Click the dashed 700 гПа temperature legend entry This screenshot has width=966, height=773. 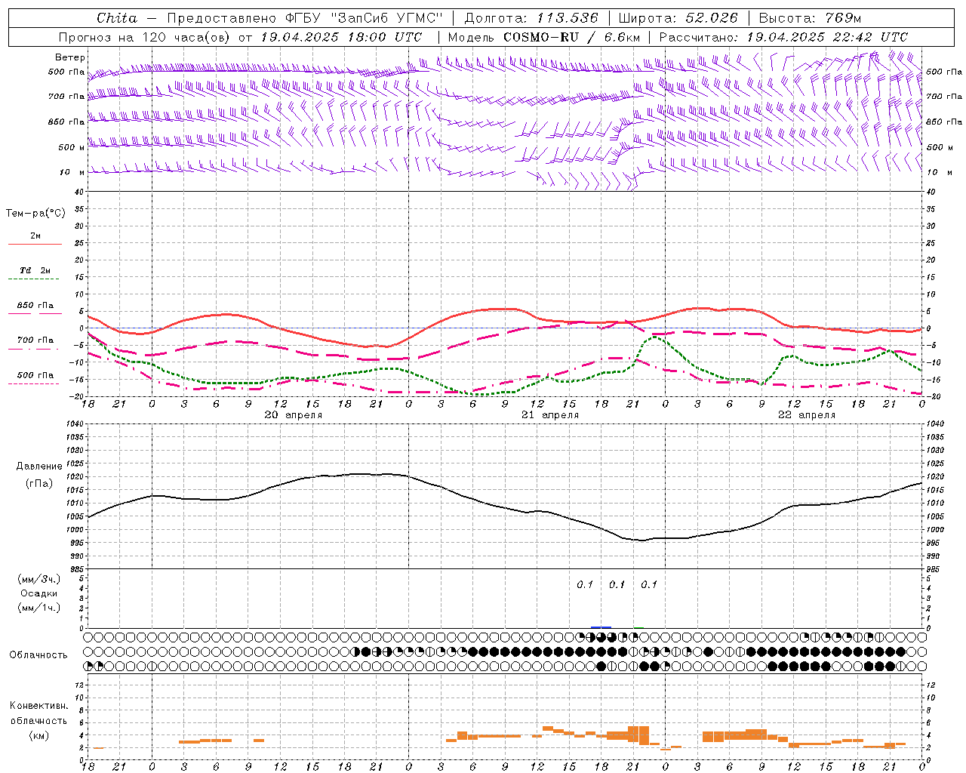pyautogui.click(x=35, y=340)
